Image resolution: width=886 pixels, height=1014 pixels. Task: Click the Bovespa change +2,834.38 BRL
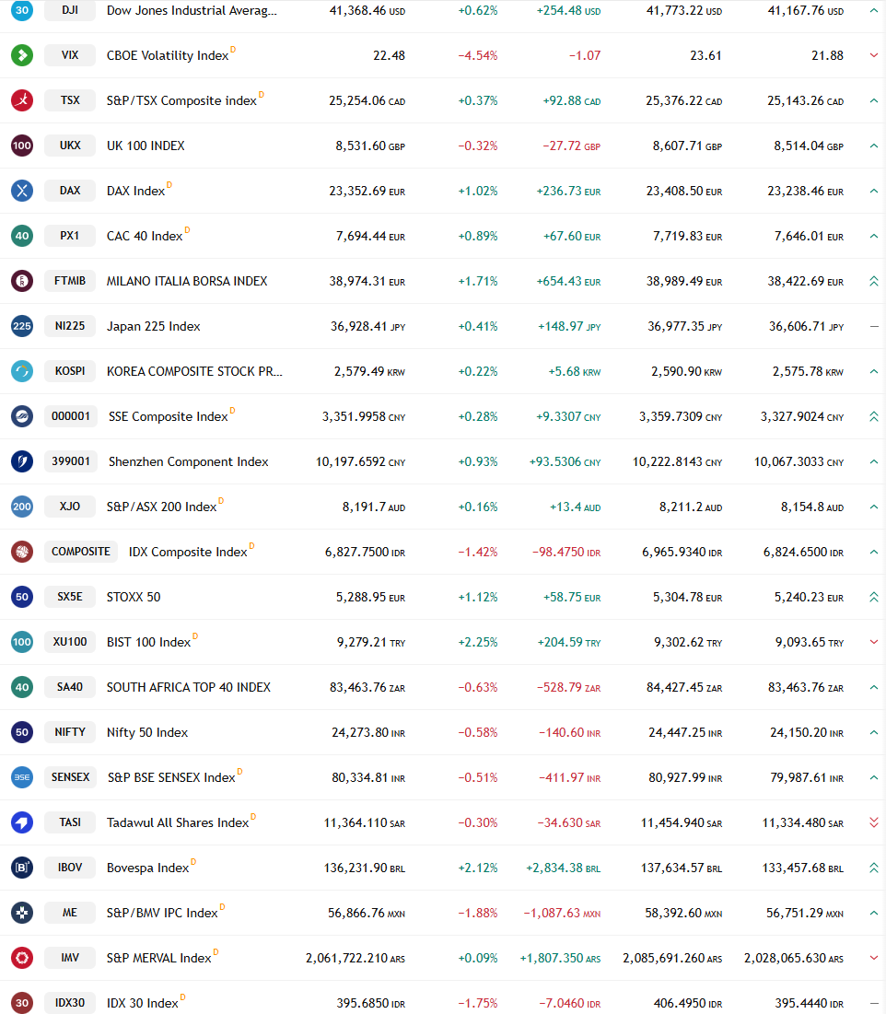click(564, 868)
